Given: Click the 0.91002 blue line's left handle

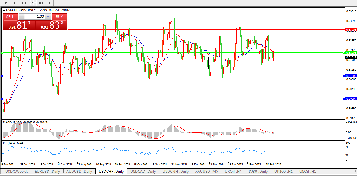Looking at the screenshot, I should click(2, 76).
